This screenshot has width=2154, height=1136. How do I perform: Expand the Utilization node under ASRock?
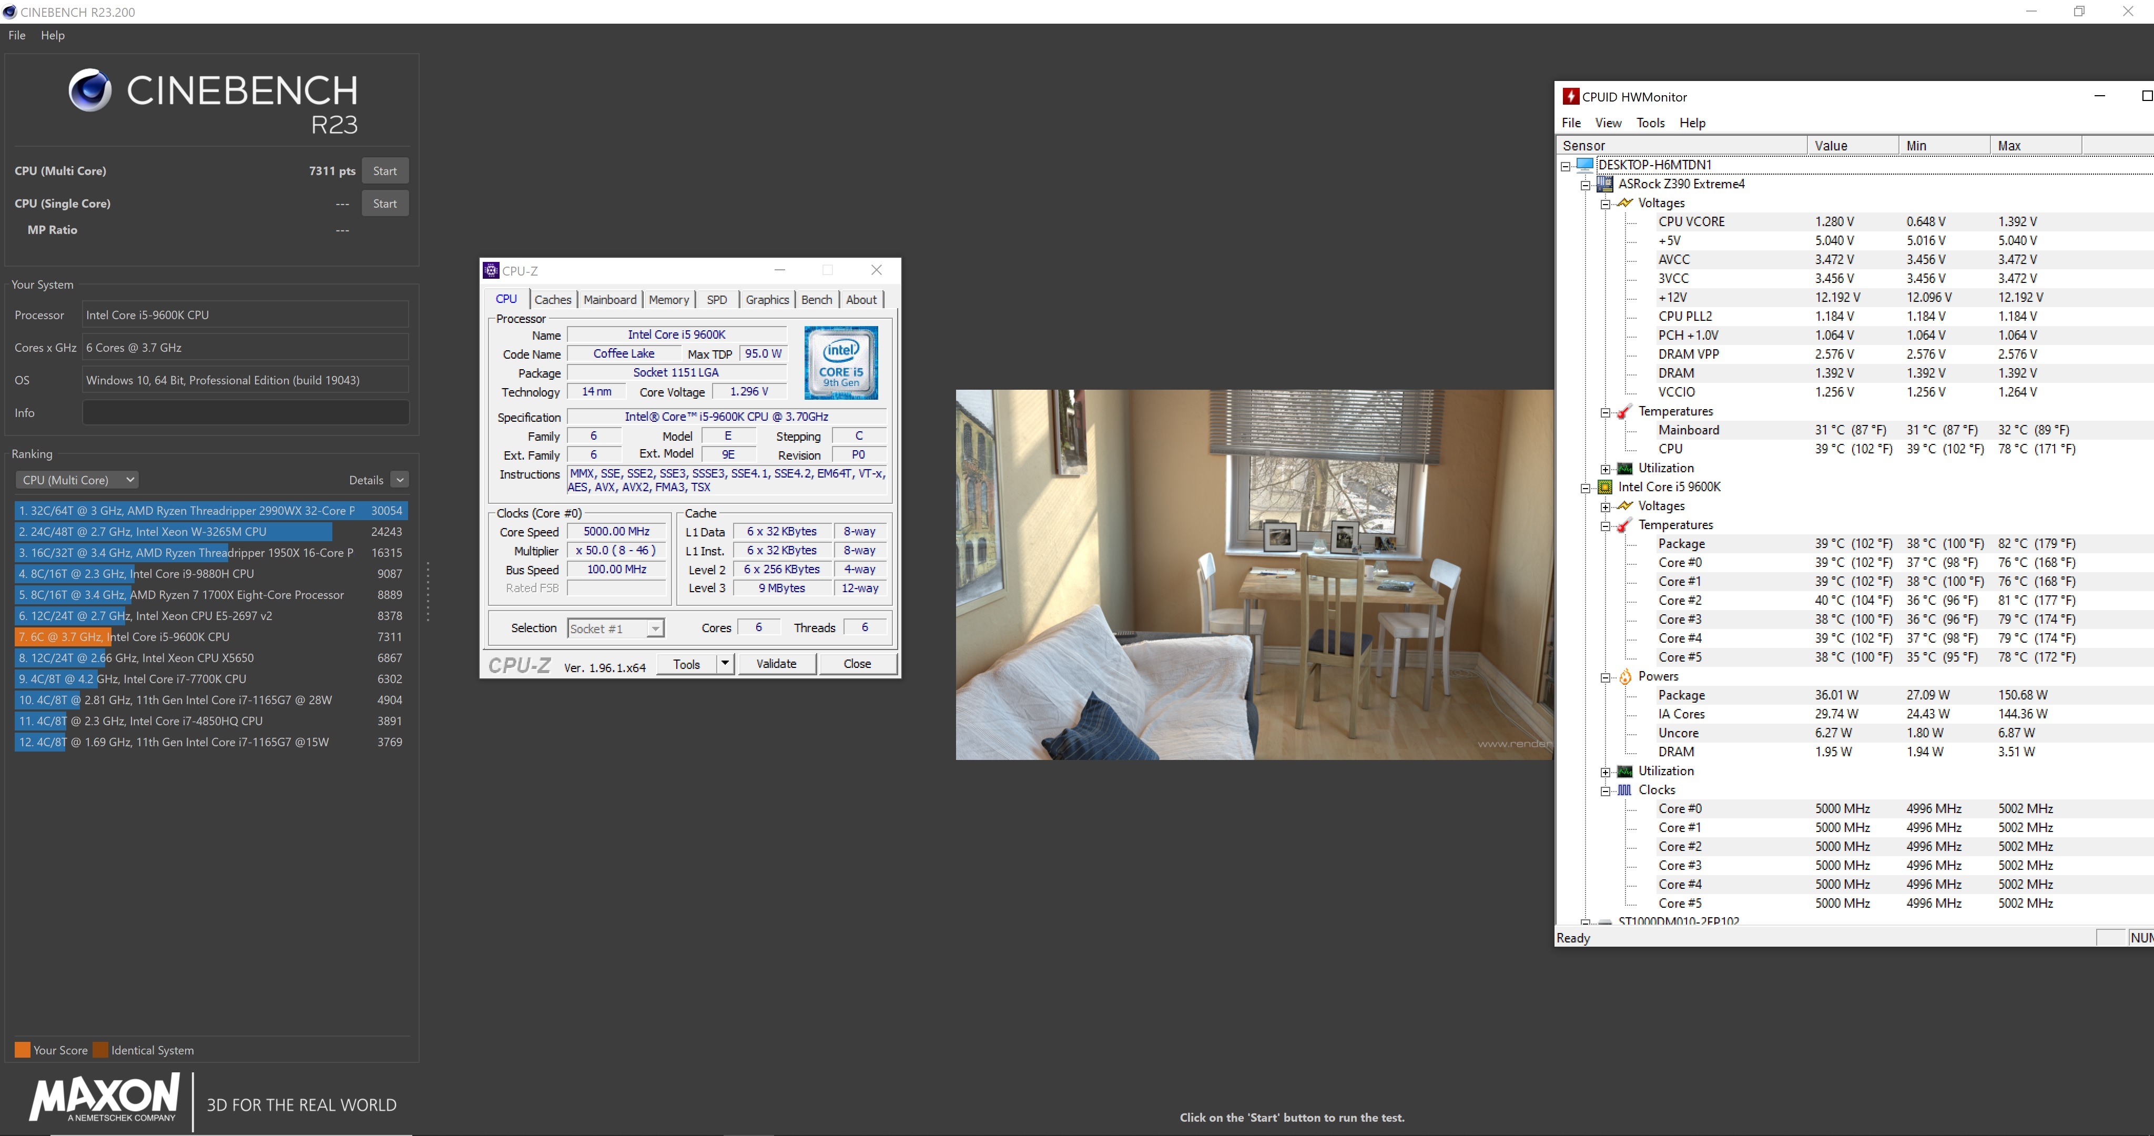(1604, 469)
